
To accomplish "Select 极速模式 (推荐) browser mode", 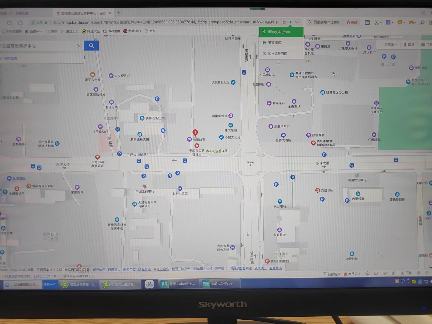I will coord(281,32).
